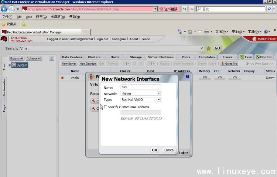This screenshot has width=277, height=177.
Task: Stop loading with the red X icon
Action: (191, 9)
